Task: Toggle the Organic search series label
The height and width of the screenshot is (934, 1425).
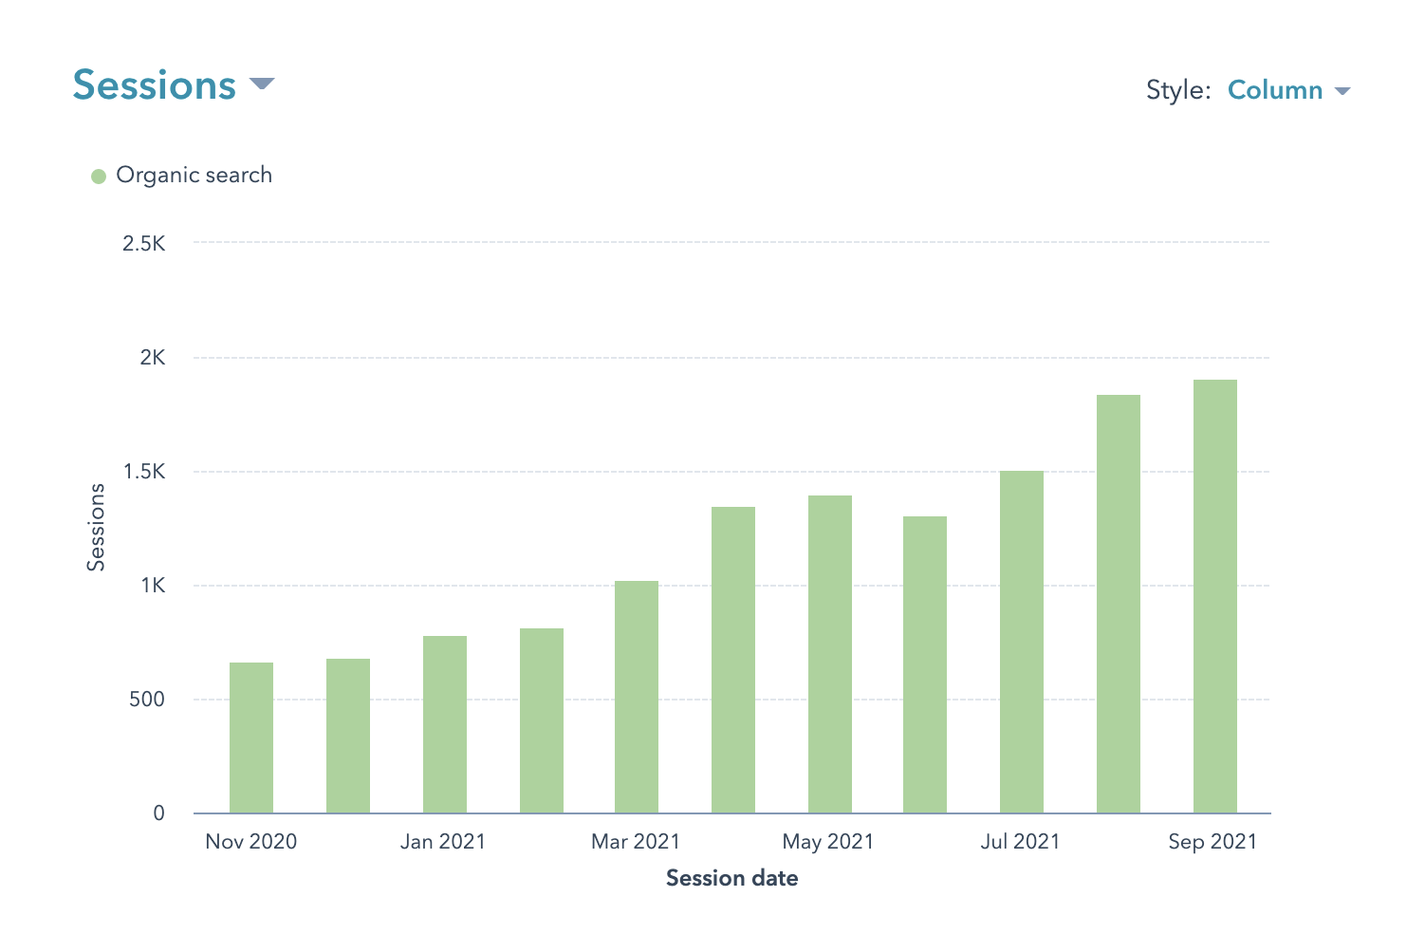Action: [194, 176]
